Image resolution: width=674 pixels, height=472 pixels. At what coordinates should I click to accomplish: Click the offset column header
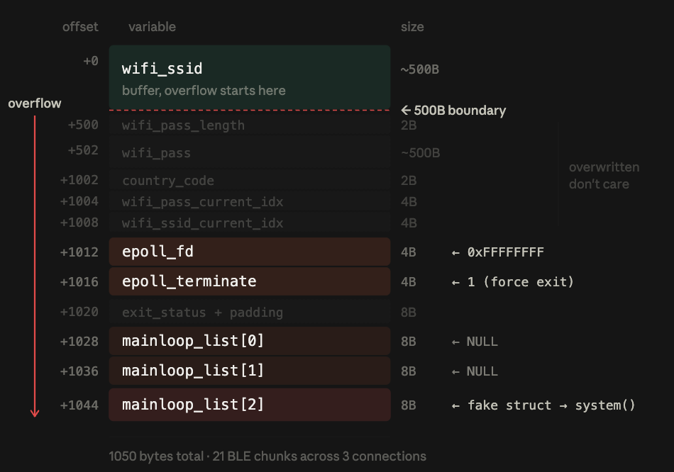click(x=80, y=27)
